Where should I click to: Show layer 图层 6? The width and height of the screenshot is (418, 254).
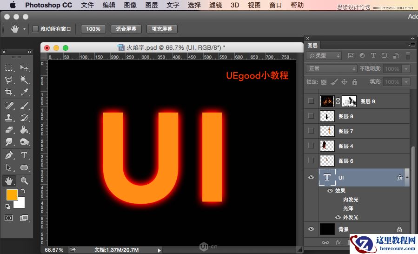point(311,160)
